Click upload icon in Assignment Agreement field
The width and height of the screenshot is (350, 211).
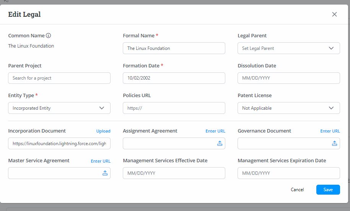pos(220,144)
